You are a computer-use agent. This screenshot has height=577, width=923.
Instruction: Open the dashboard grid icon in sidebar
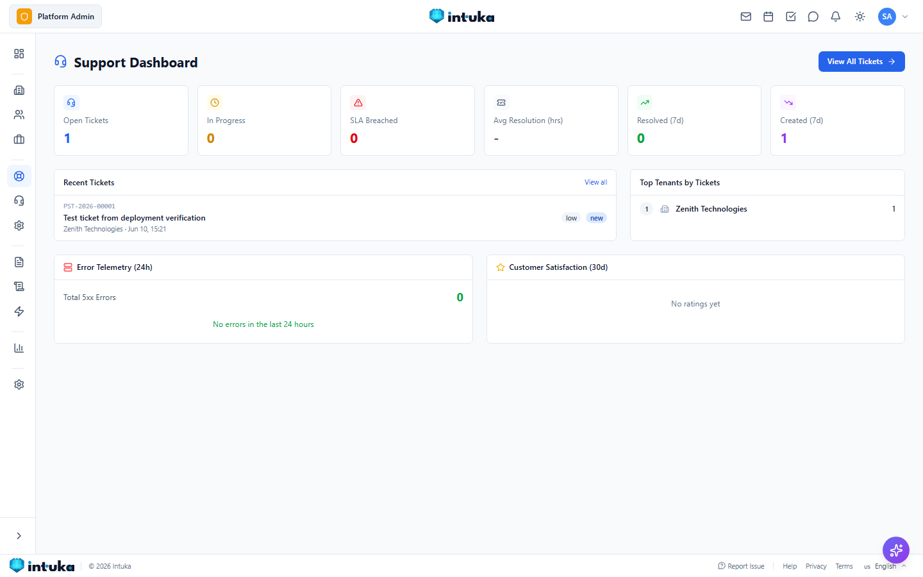pos(19,54)
